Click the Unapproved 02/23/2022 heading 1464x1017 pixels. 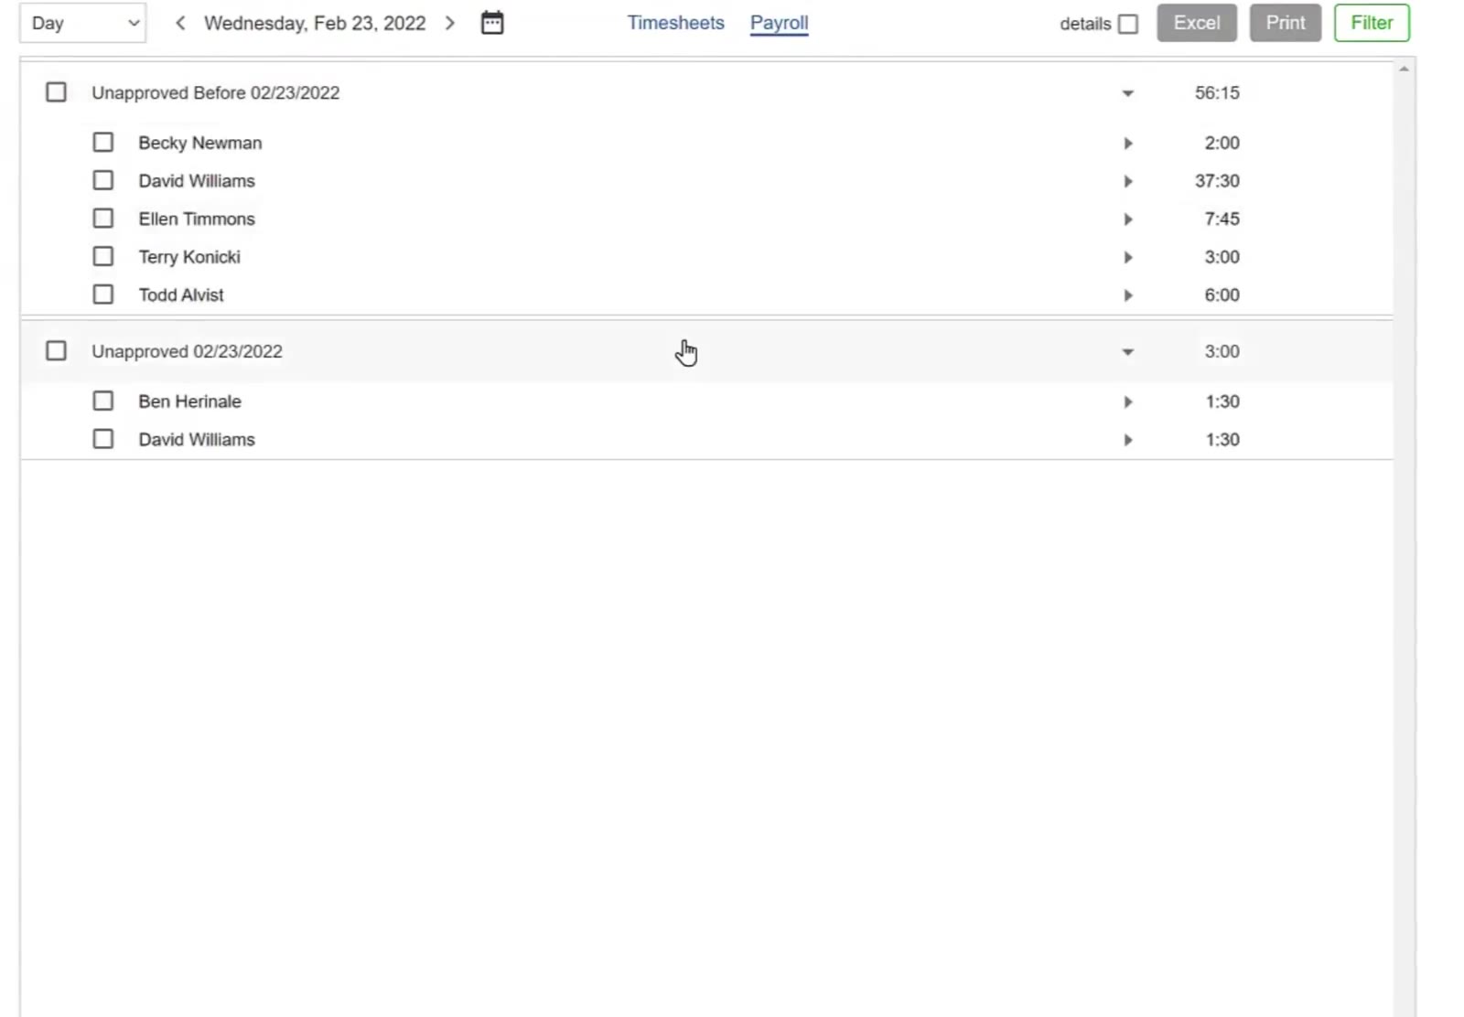pos(187,351)
